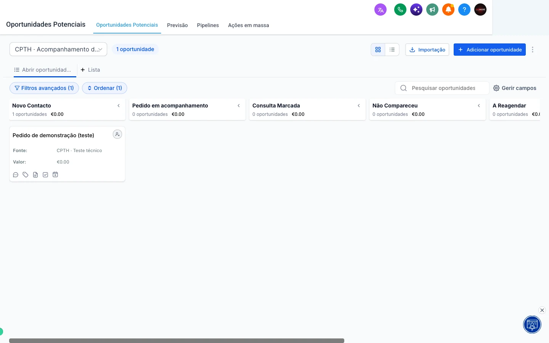Viewport: 549px width, 343px height.
Task: Click the Pesquisar oportunidades search field
Action: (x=442, y=88)
